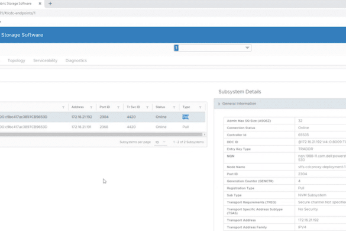
Task: Open the Status column filter icon
Action: point(174,107)
